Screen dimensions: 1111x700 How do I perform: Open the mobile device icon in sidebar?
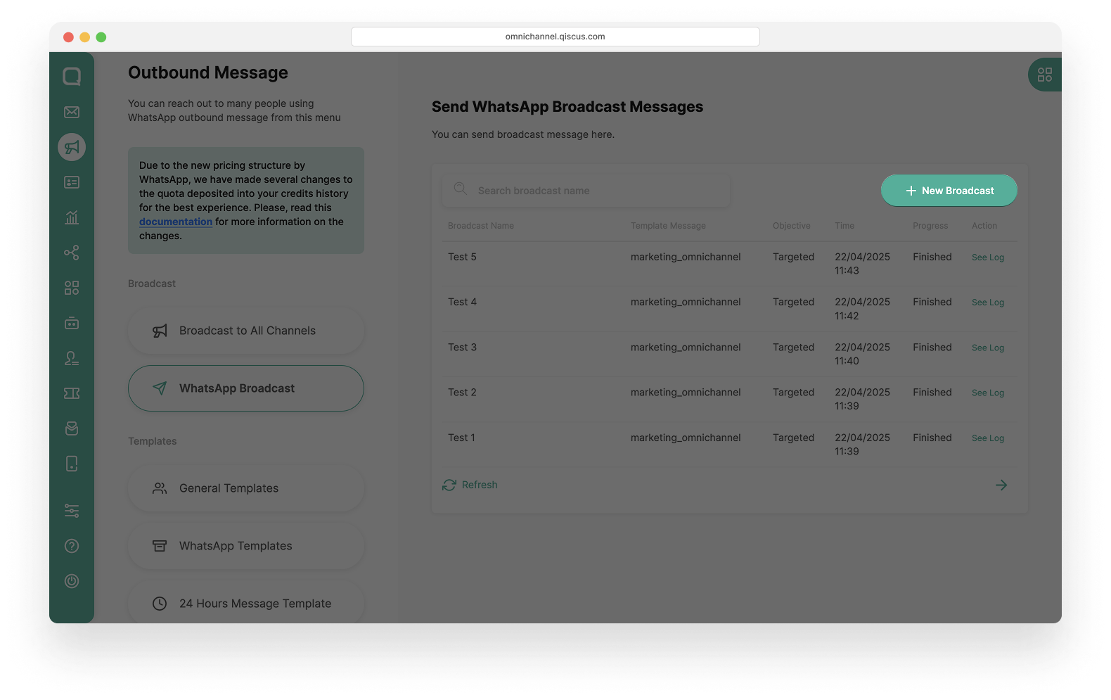pos(72,464)
